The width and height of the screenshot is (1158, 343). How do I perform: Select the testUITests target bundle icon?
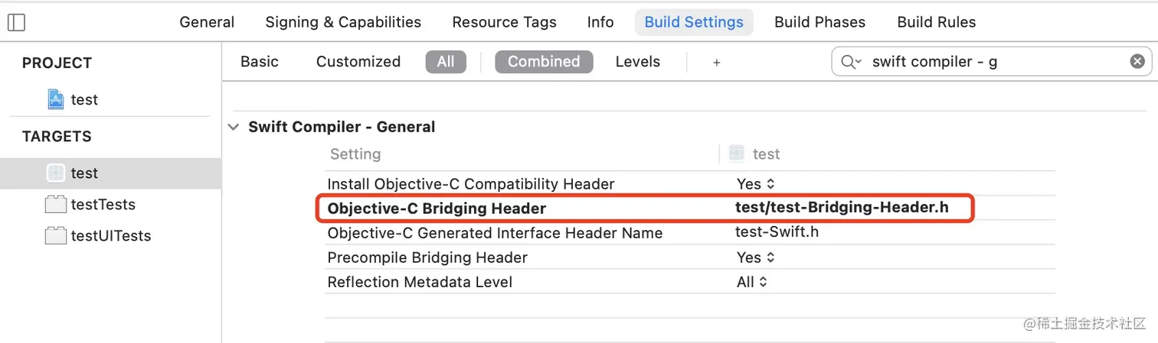coord(55,236)
